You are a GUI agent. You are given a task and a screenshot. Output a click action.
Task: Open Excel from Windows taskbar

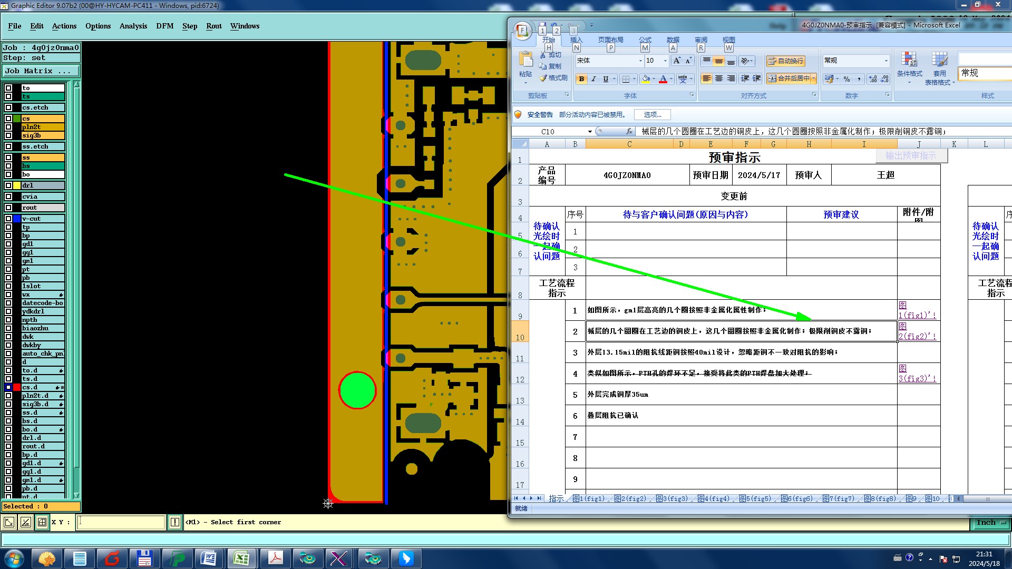click(241, 558)
